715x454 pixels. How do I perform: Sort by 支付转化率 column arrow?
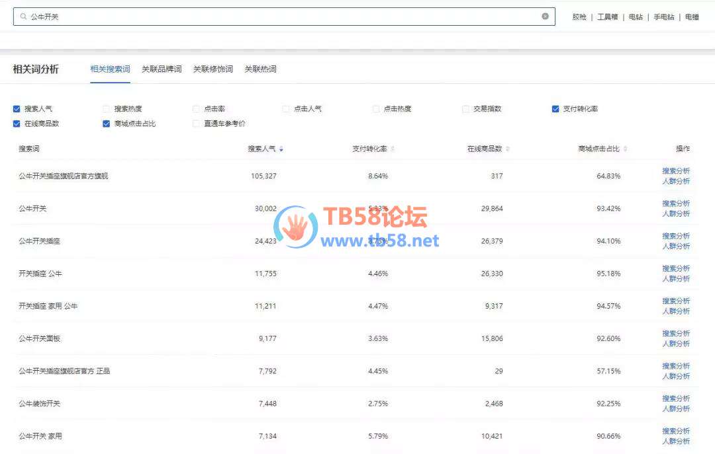click(x=393, y=149)
